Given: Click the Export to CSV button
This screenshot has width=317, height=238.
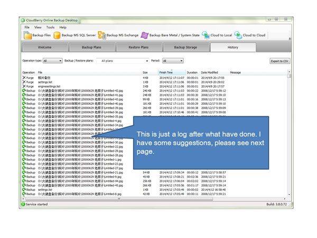Looking at the screenshot, I should [x=280, y=61].
